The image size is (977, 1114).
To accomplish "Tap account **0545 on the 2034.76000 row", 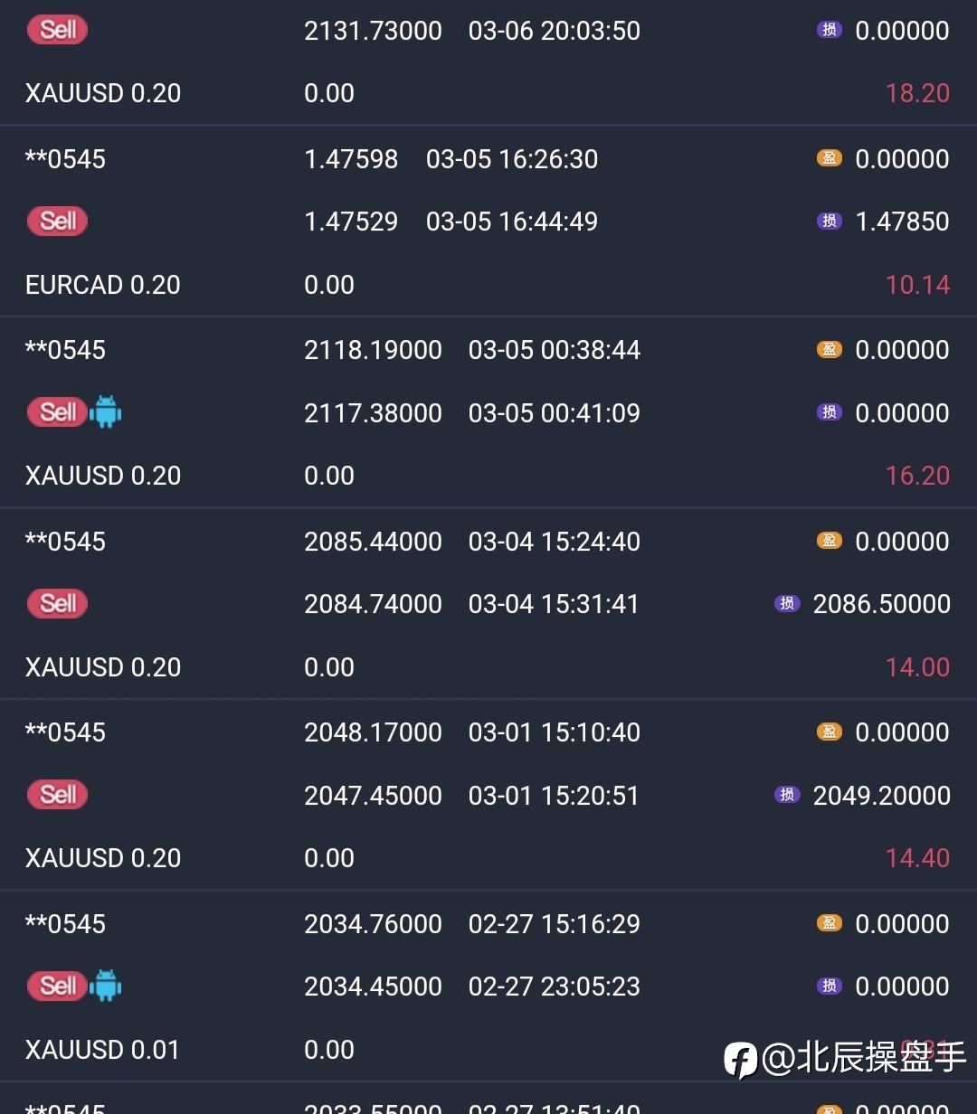I will 66,924.
